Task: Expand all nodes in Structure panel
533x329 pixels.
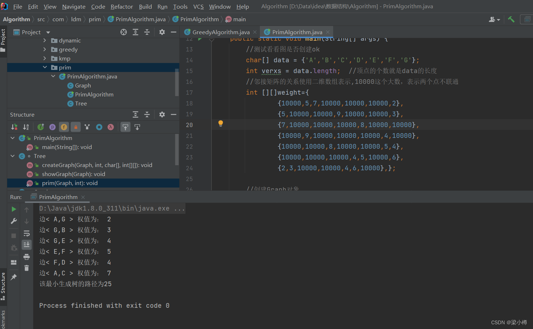Action: [135, 114]
